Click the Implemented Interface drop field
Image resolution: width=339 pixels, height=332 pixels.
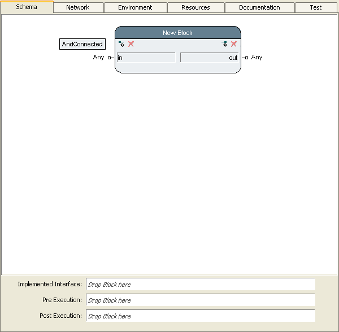click(x=200, y=285)
